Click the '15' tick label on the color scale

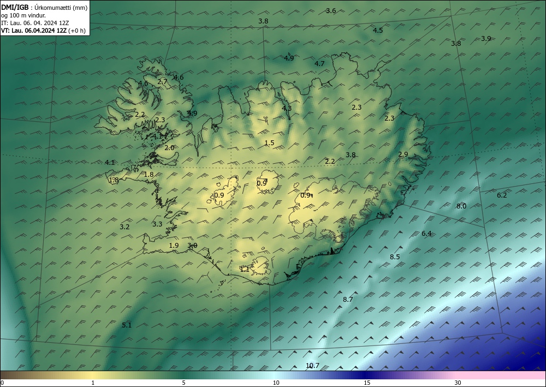tap(367, 383)
